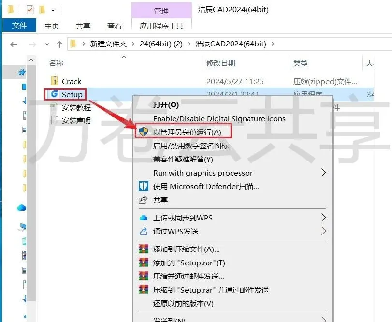Click This PC icon in sidebar
Screen dimensions: 392x322
pos(22,227)
